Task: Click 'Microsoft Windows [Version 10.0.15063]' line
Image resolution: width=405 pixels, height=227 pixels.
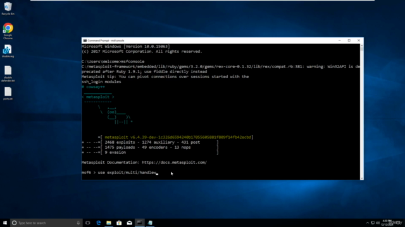Action: 126,46
